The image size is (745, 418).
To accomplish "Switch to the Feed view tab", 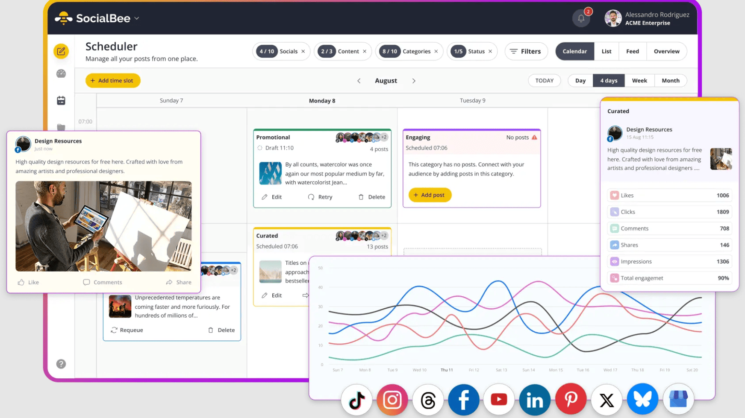I will pos(633,51).
